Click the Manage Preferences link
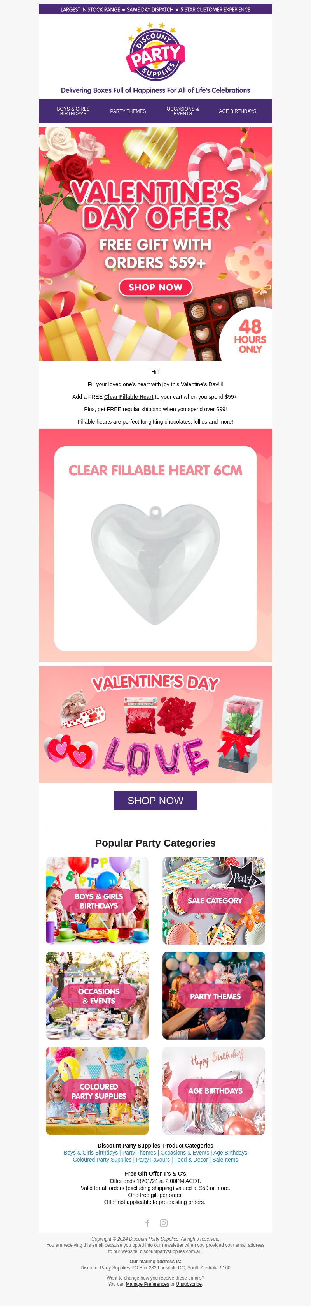 147,1284
